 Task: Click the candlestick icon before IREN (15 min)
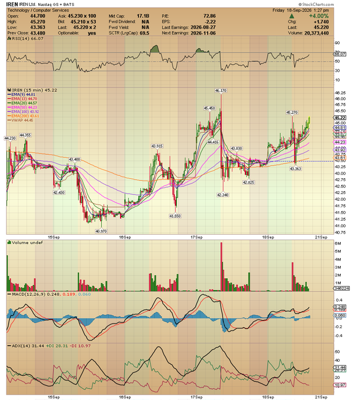click(9, 90)
